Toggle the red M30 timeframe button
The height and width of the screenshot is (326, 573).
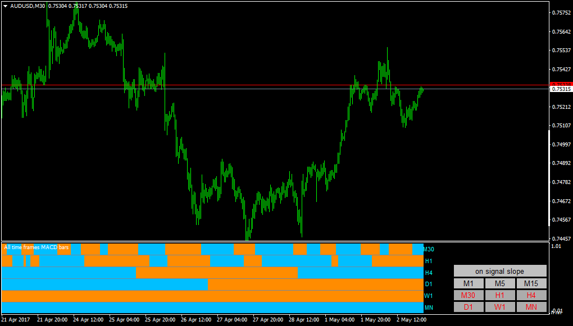(x=469, y=295)
